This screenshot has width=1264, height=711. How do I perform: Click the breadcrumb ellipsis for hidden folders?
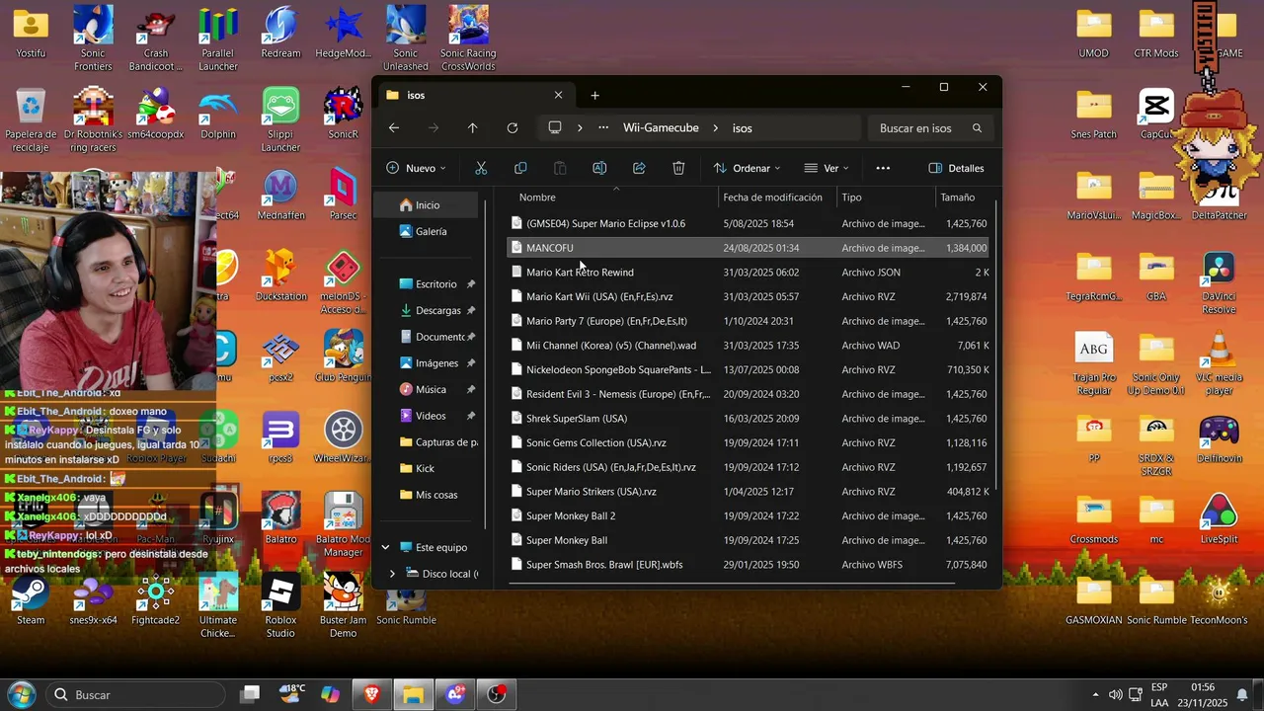point(601,128)
